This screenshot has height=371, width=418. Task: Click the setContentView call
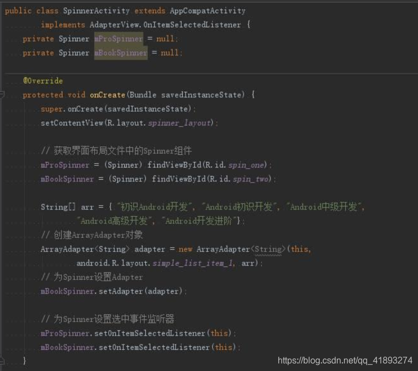pyautogui.click(x=72, y=123)
